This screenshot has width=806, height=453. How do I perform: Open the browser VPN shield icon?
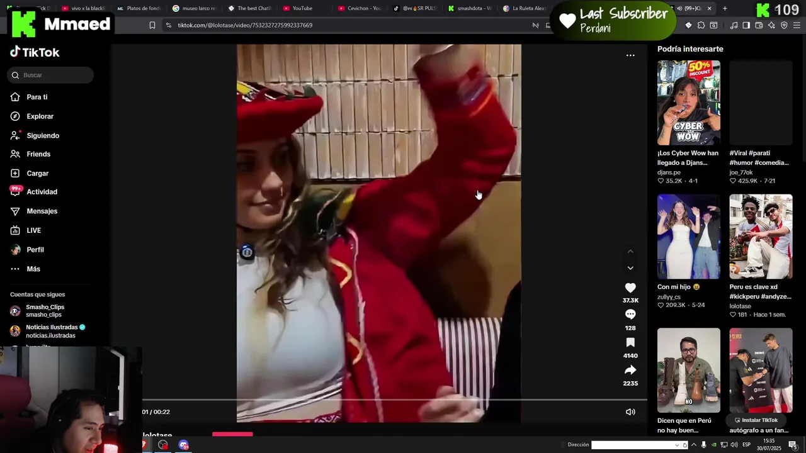(784, 25)
